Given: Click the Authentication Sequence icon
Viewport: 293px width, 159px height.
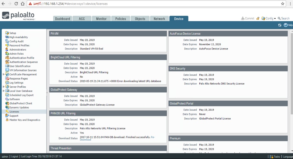Looking at the screenshot, I should pos(7,62).
